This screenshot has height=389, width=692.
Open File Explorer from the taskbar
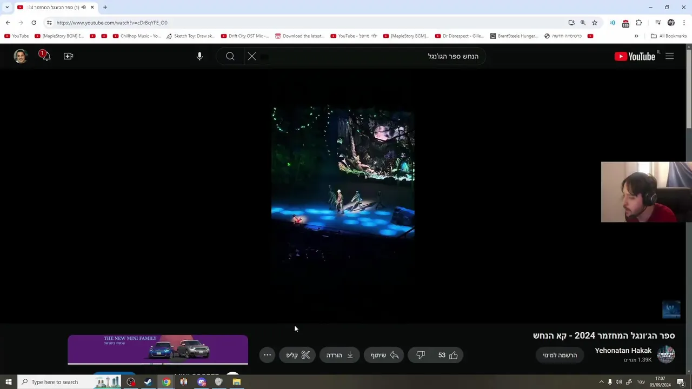[236, 382]
